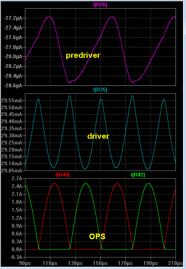Screen dimensions: 186x269
Task: Click the I(R35) trace label
Action: [x=100, y=90]
